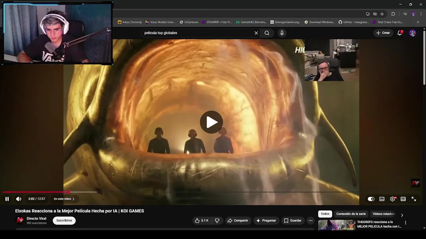Open the ElAmigosGames.org bookmark

tap(286, 22)
